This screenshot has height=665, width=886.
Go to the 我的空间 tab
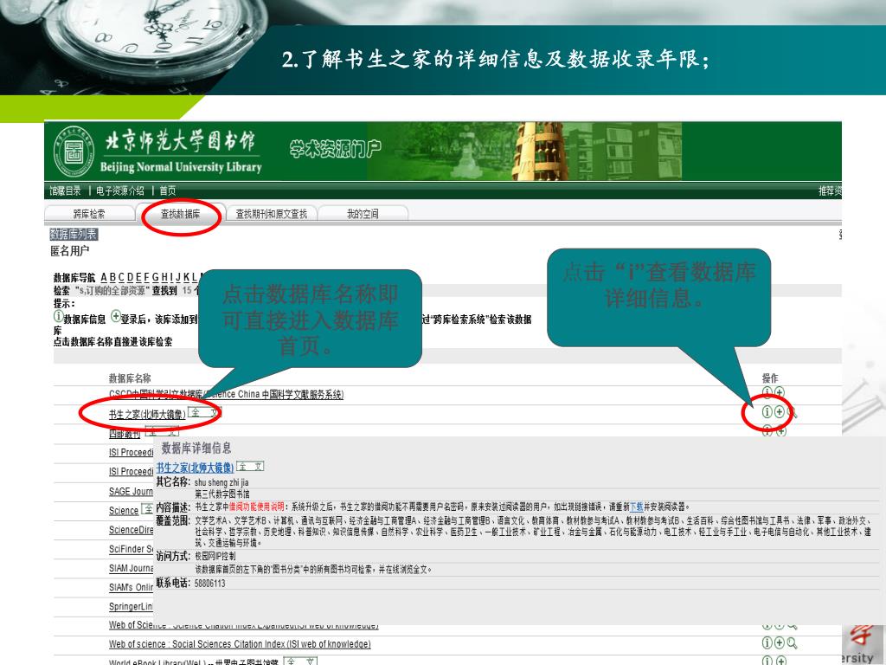[x=363, y=214]
